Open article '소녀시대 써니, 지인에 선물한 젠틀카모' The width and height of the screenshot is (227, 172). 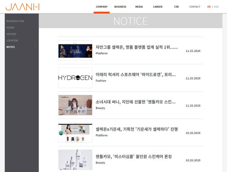[136, 102]
